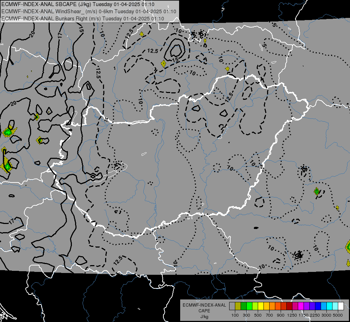Select the pure blue swatch right of 2250
350x322 pixels.
point(318,306)
